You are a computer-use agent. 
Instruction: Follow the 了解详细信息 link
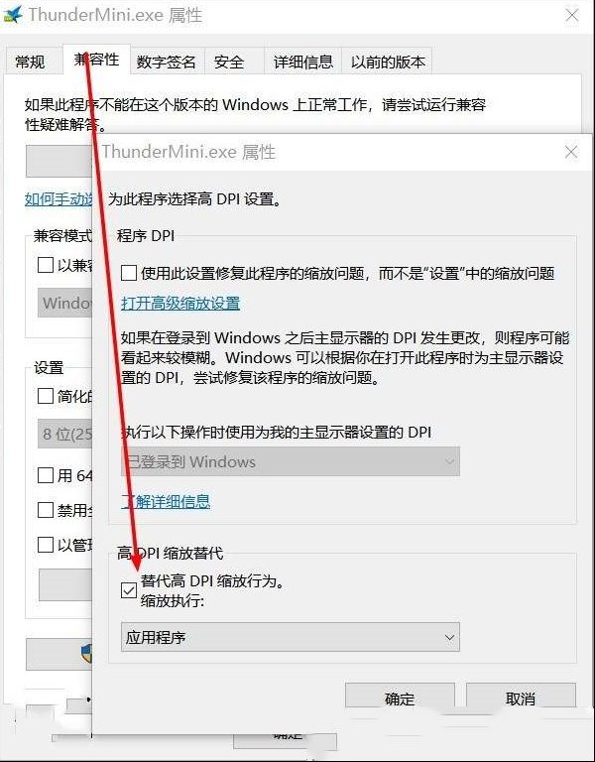166,501
